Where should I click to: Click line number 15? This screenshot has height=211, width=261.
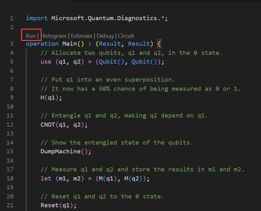pos(10,151)
